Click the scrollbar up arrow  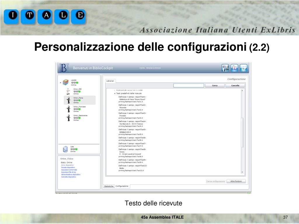(x=242, y=91)
